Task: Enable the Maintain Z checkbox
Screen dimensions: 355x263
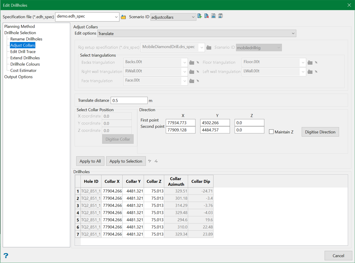Action: (271, 132)
